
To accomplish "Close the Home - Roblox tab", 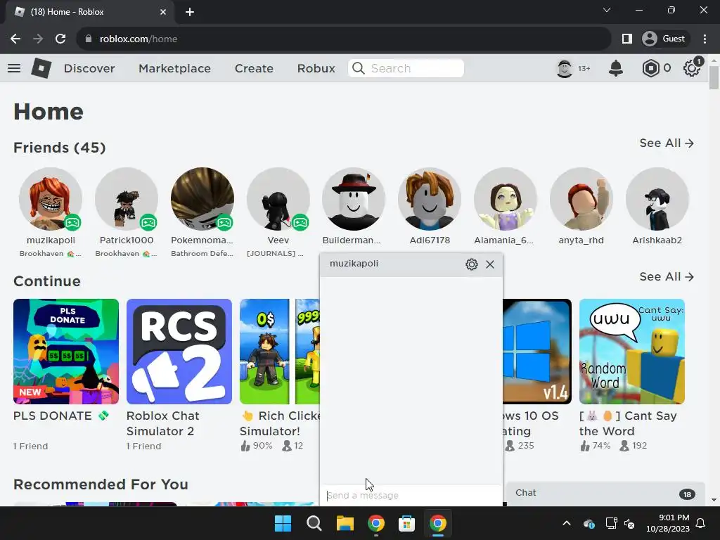I will pyautogui.click(x=163, y=12).
